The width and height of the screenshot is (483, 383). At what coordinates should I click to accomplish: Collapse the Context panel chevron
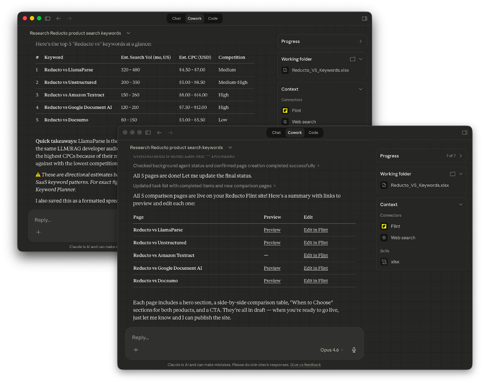pos(461,204)
